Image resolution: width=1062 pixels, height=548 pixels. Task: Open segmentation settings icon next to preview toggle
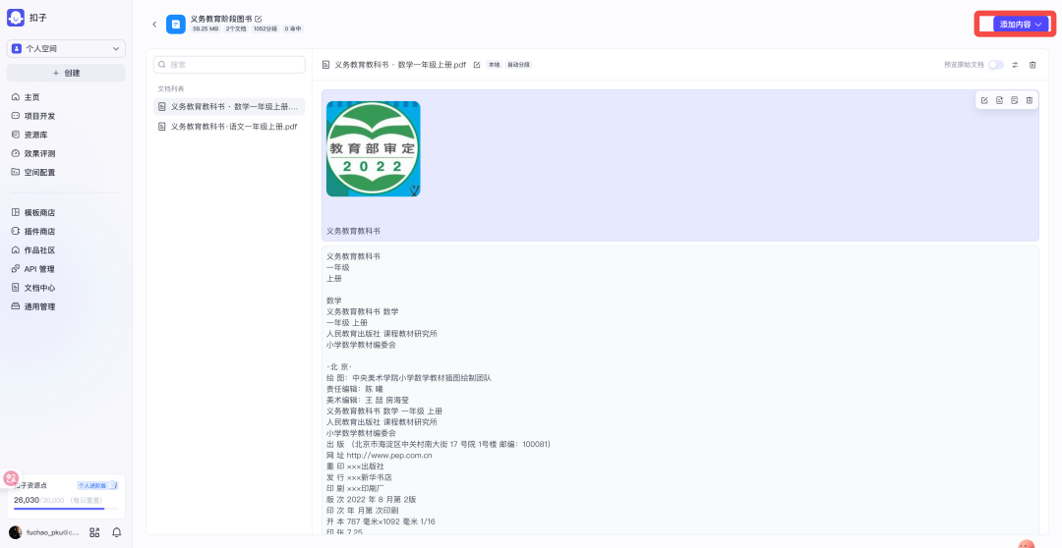[1015, 65]
